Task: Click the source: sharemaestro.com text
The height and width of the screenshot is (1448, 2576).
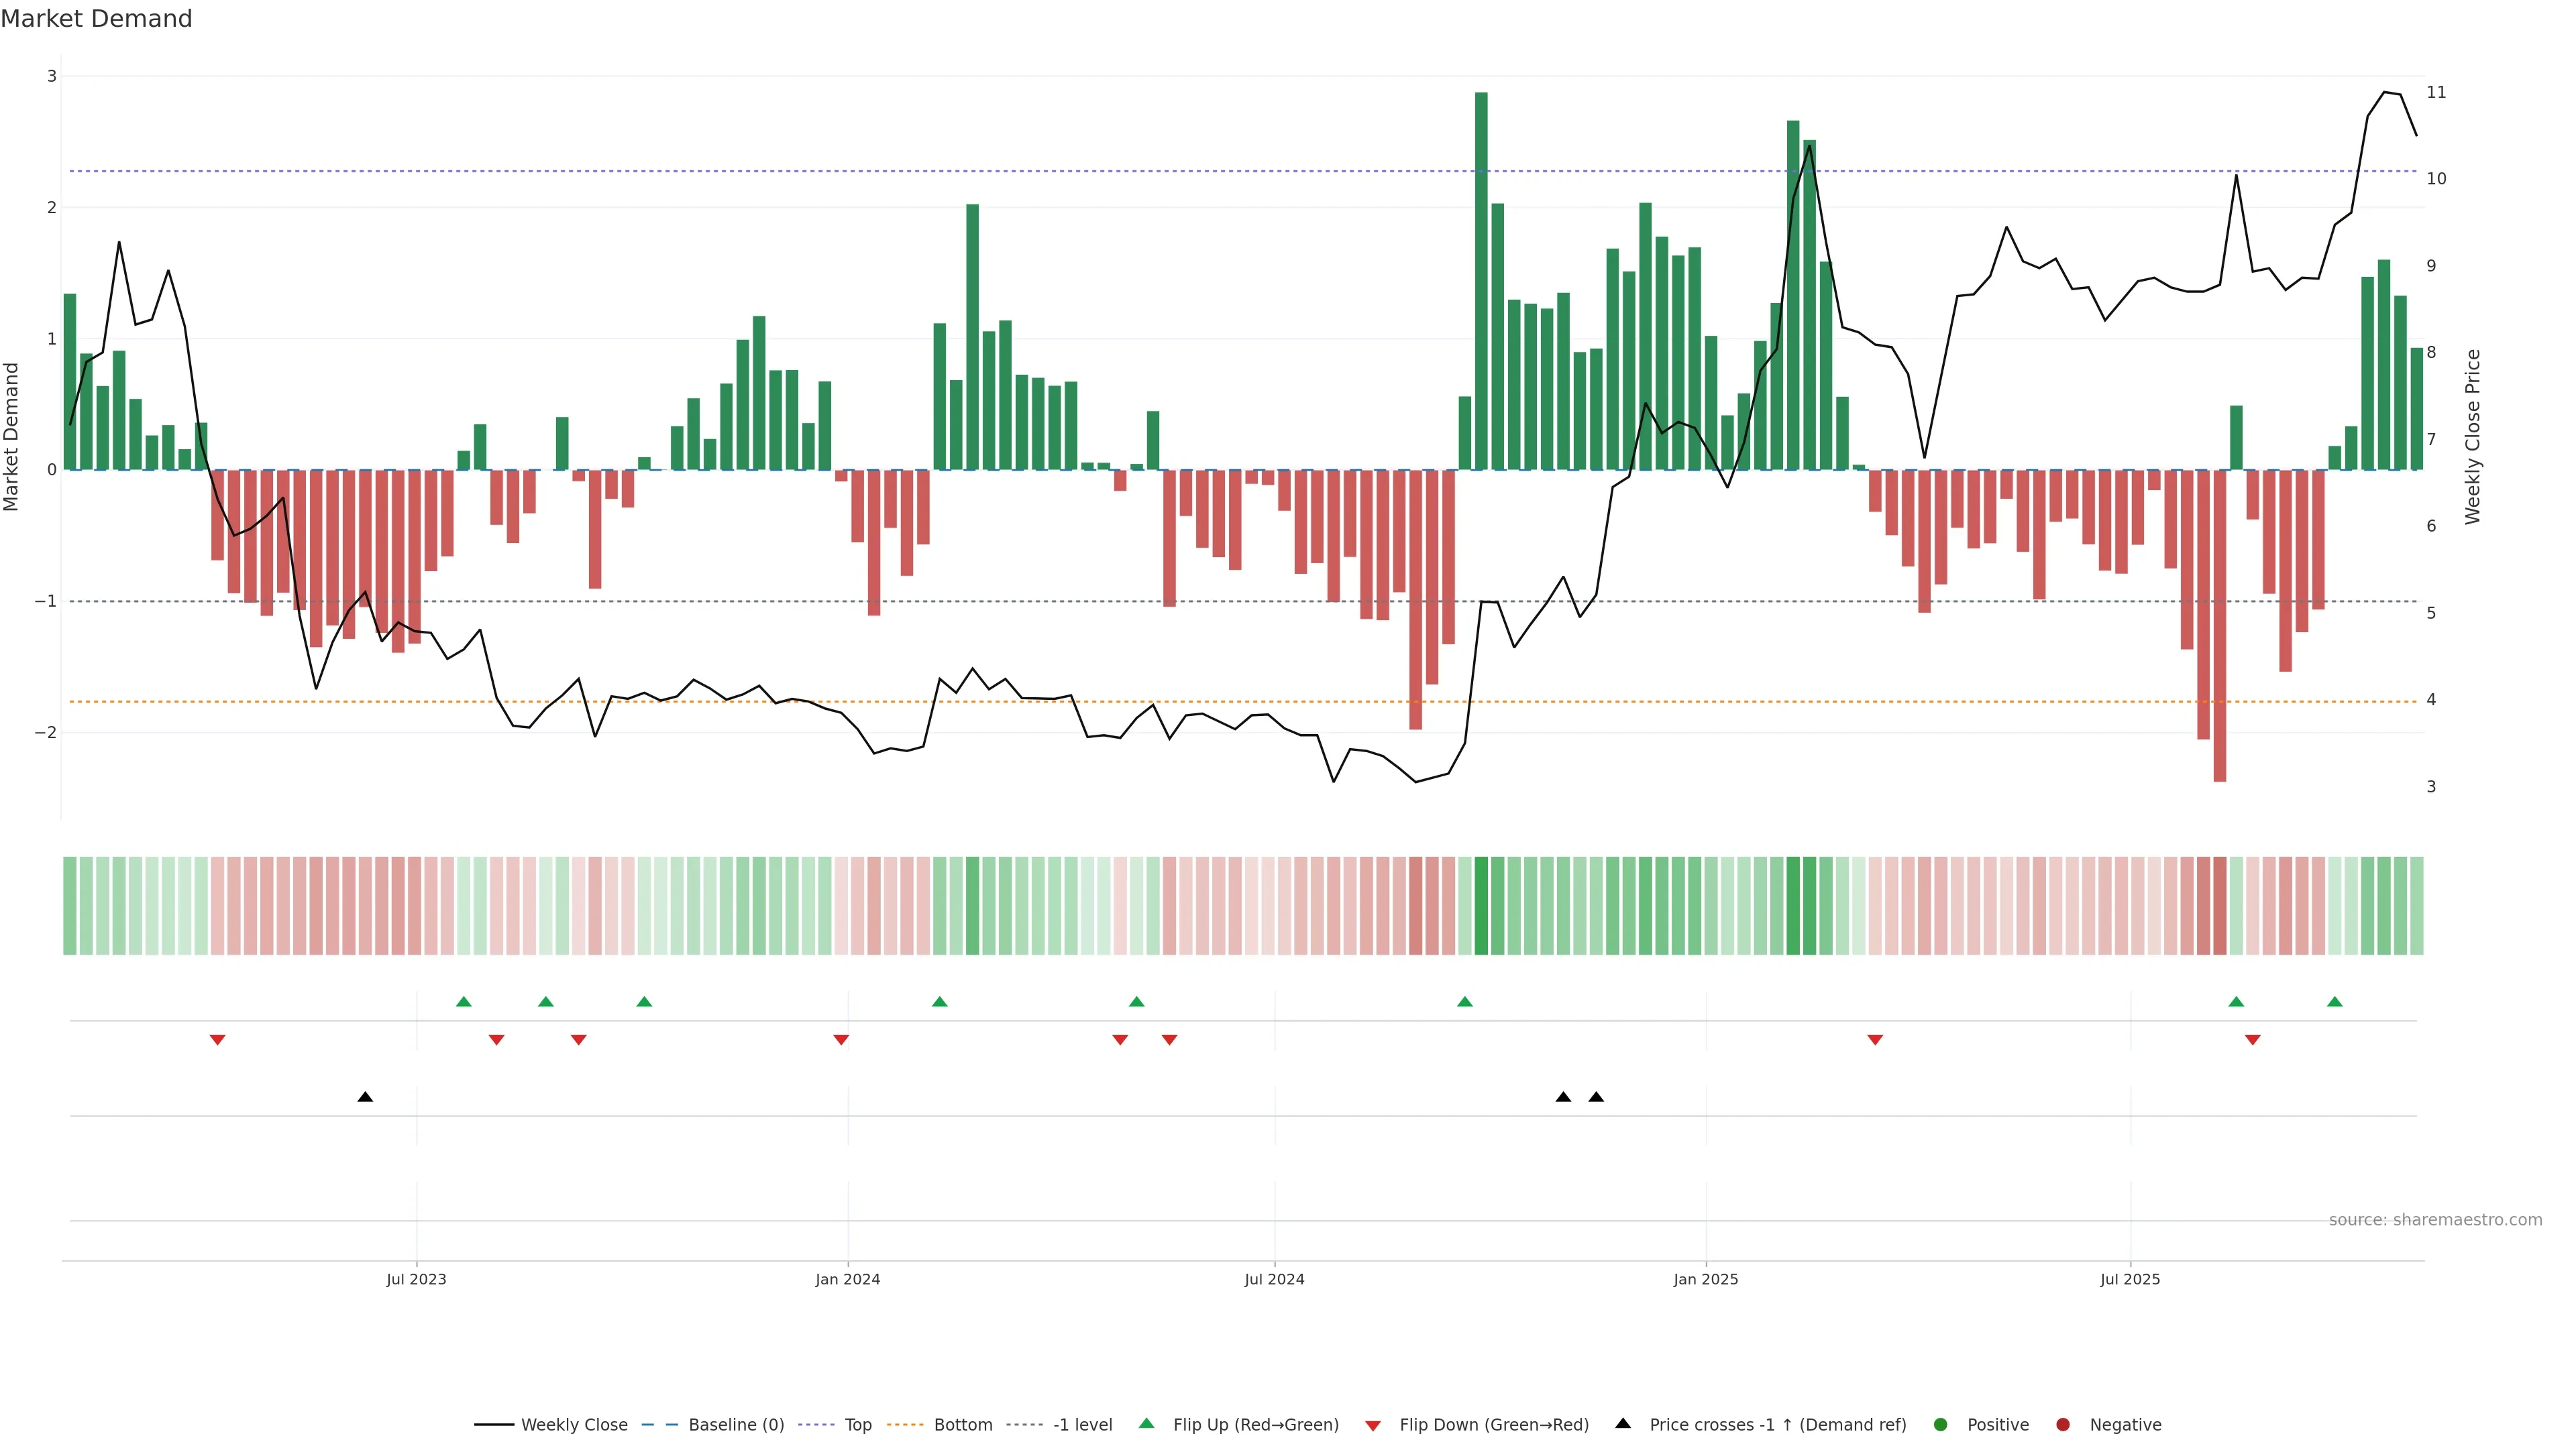Action: 2435,1220
